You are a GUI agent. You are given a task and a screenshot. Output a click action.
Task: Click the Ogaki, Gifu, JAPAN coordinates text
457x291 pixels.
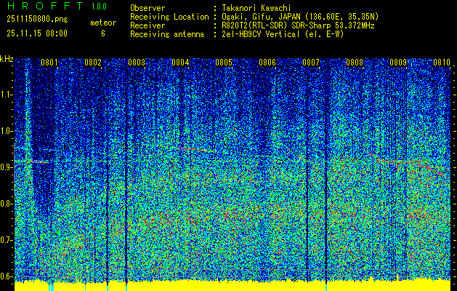(x=300, y=17)
